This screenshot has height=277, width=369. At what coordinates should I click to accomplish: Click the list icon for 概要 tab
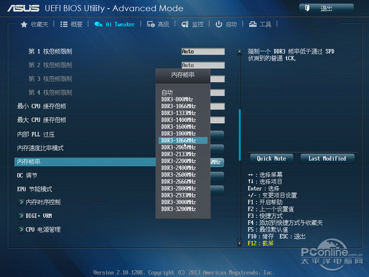click(63, 24)
